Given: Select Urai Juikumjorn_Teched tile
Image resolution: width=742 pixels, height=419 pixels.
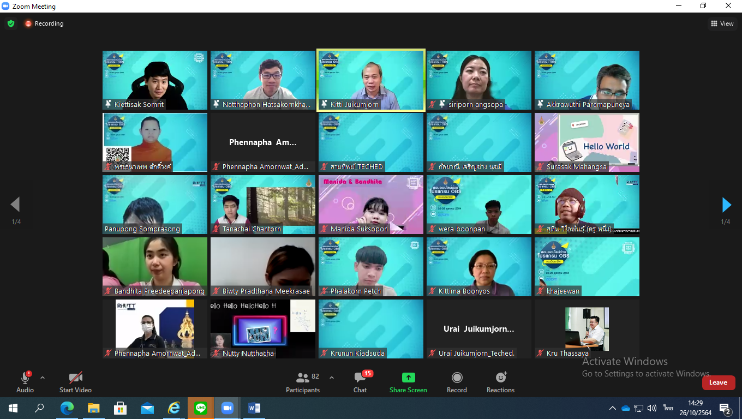Looking at the screenshot, I should [x=479, y=329].
